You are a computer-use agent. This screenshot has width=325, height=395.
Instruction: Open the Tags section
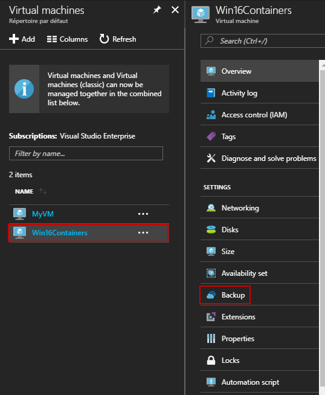[260, 137]
